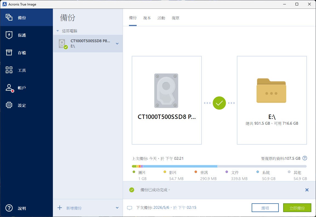The image size is (316, 217).
Task: Open the 工具 tools section
Action: 26,70
